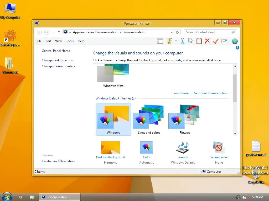Click the Copy toolbar icon
Viewport: 269px width, 201px height.
click(x=191, y=41)
